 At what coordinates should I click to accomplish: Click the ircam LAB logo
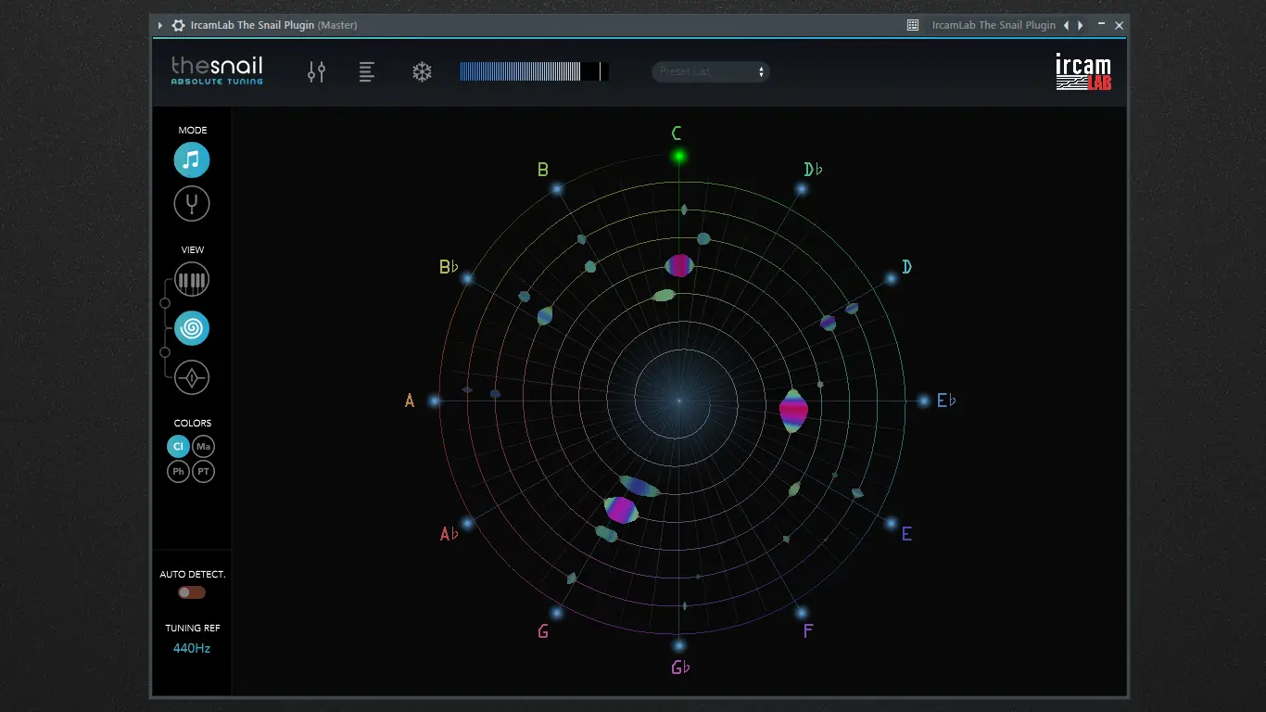(x=1083, y=71)
